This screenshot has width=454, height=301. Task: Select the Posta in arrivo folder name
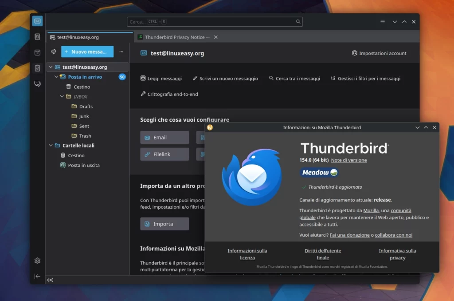coord(85,77)
